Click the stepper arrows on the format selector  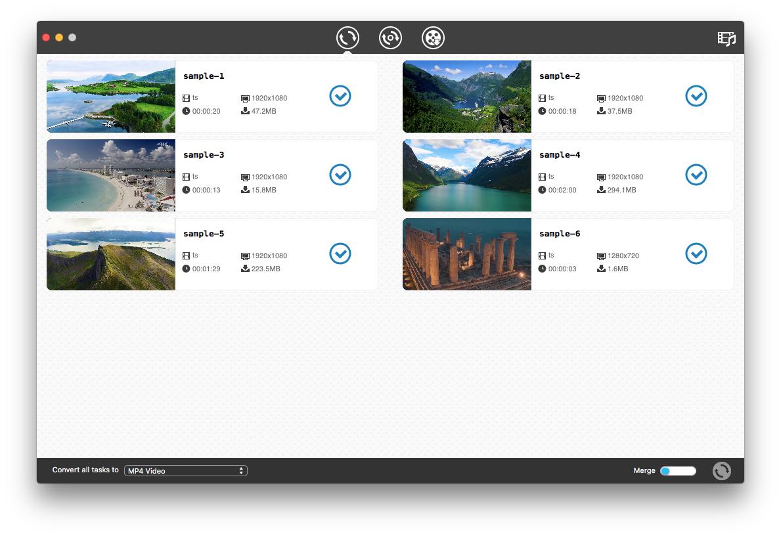(242, 470)
